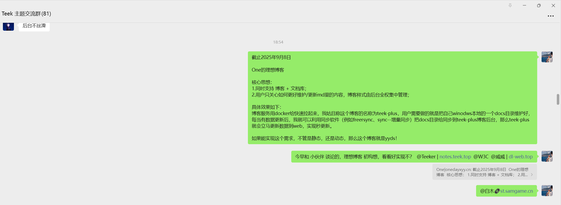Viewport: 561px width, 205px height.
Task: Click own avatar beside the long green message
Action: (547, 57)
